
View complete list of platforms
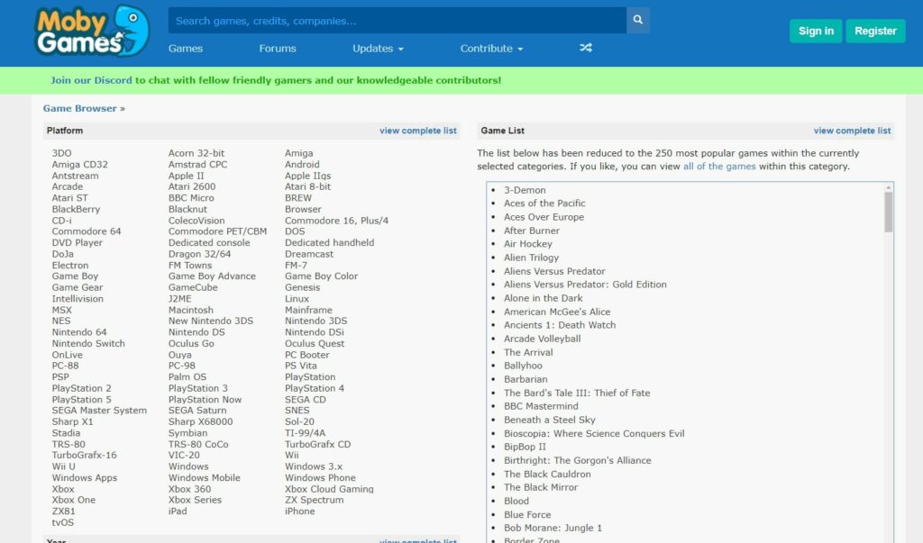pos(418,131)
